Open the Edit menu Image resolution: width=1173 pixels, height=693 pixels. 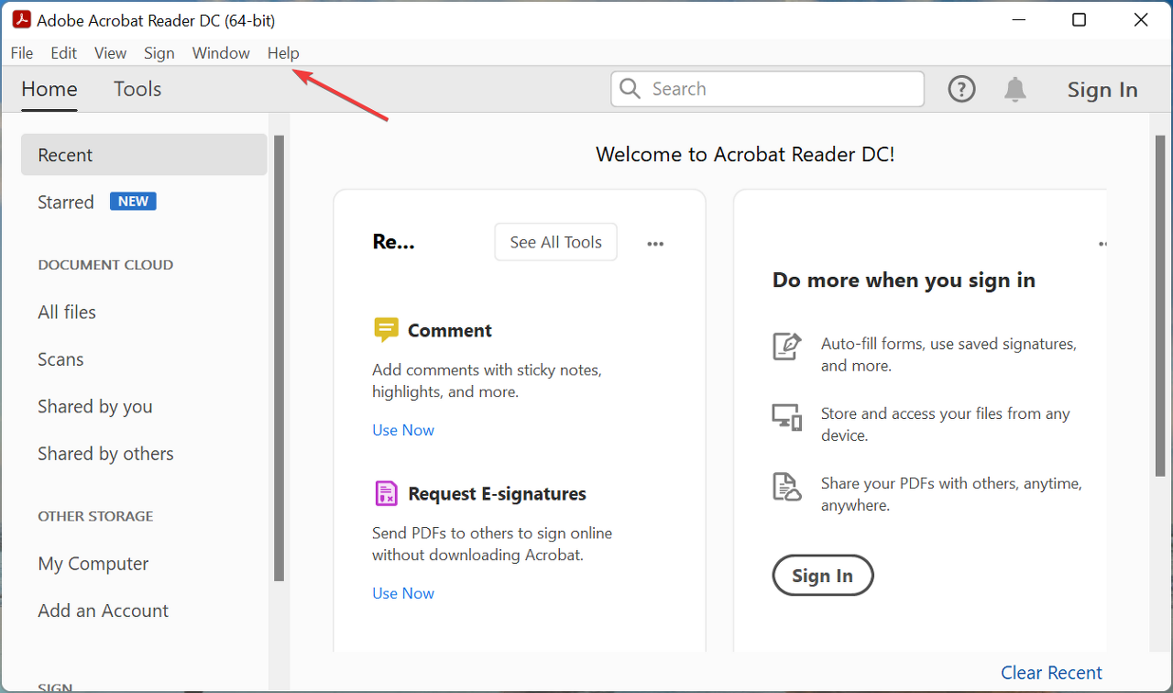pos(64,53)
